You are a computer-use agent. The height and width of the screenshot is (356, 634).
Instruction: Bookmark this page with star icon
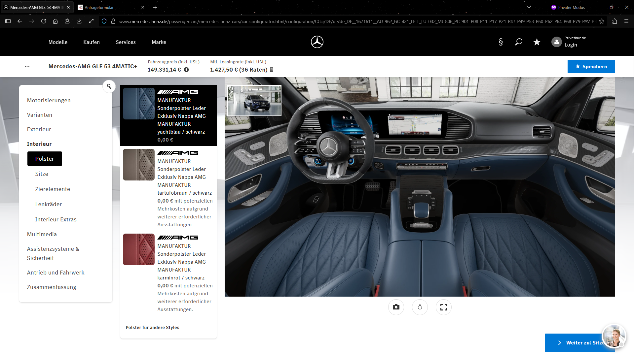pos(602,21)
